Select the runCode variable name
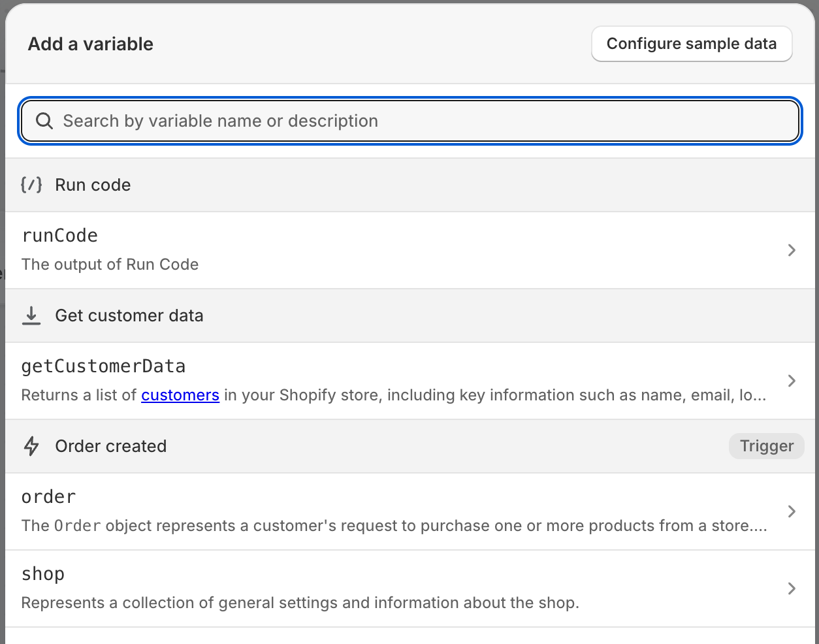Image resolution: width=819 pixels, height=644 pixels. [x=59, y=235]
